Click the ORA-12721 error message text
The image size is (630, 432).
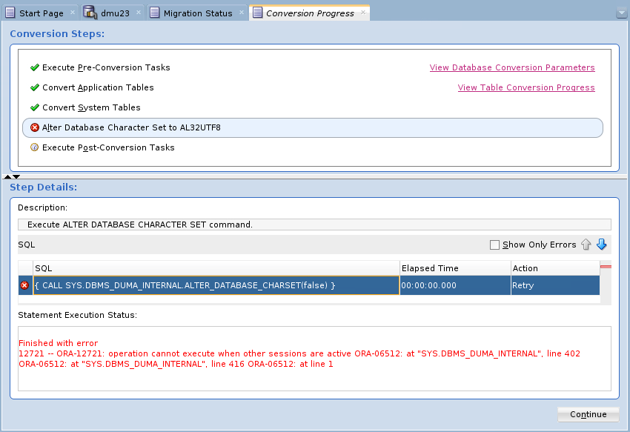point(299,359)
